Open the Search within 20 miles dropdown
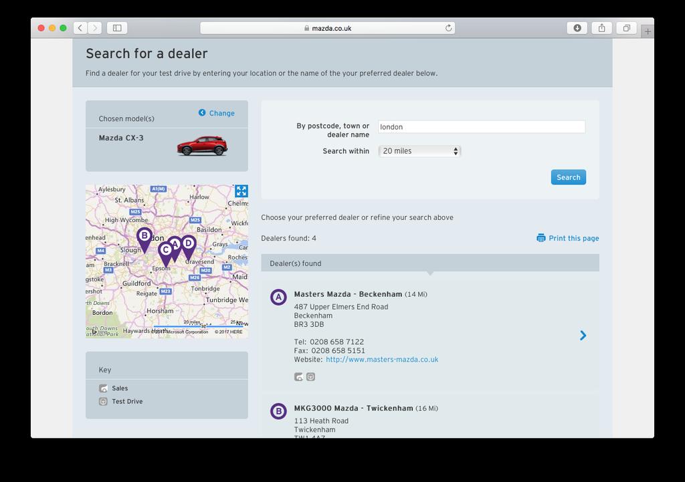This screenshot has width=685, height=482. [419, 151]
